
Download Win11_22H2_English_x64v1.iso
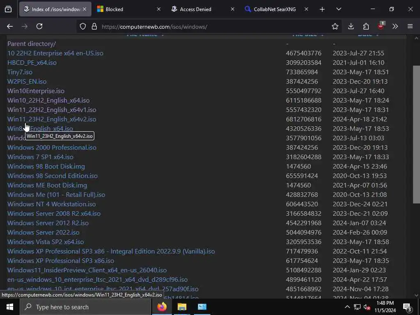[x=52, y=110]
